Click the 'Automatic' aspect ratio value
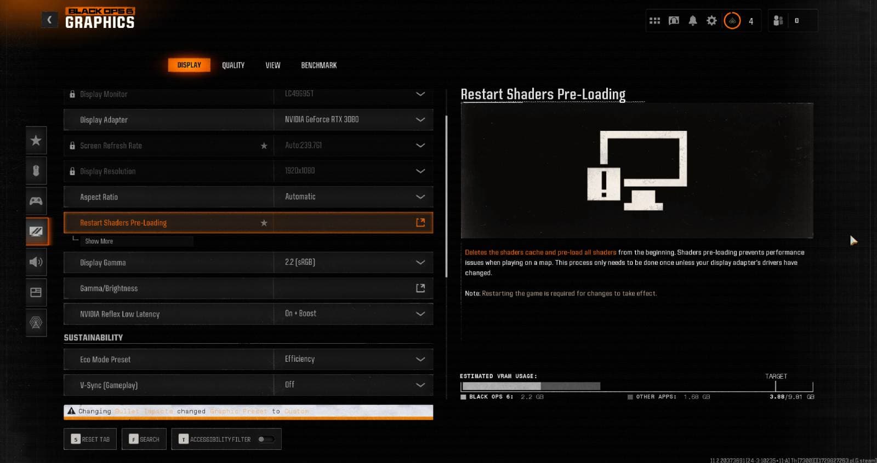This screenshot has height=463, width=877. coord(300,196)
